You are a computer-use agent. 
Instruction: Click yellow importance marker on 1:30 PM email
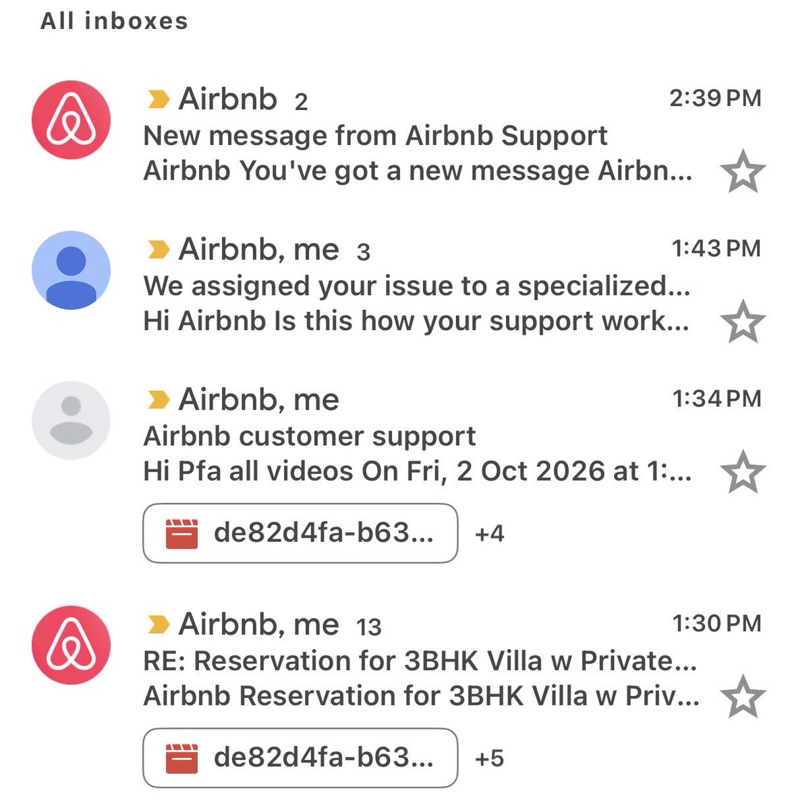158,625
